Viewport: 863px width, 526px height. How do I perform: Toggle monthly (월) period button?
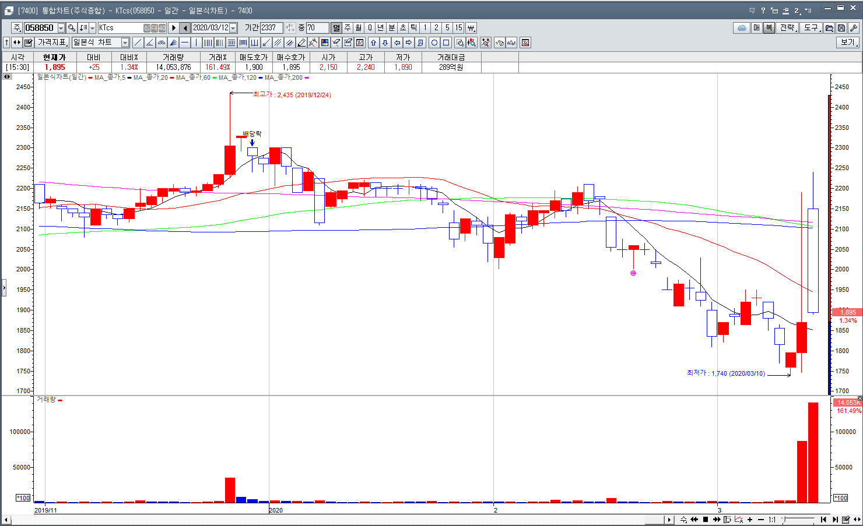tap(359, 27)
